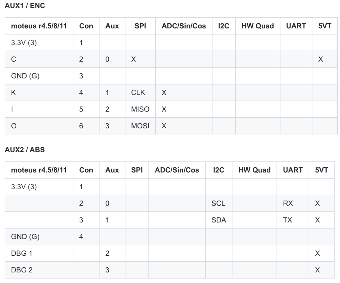Viewport: 340px width, 283px height.
Task: Click the SPI X mark in C row
Action: (133, 59)
